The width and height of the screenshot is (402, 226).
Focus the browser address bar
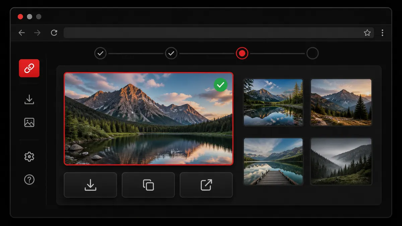[219, 33]
